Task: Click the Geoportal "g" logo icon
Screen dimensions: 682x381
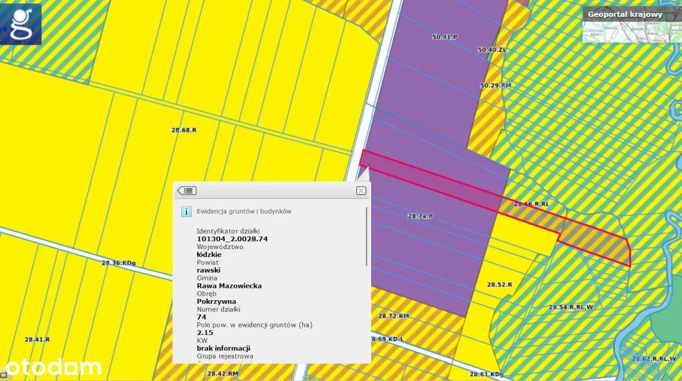Action: 20,24
